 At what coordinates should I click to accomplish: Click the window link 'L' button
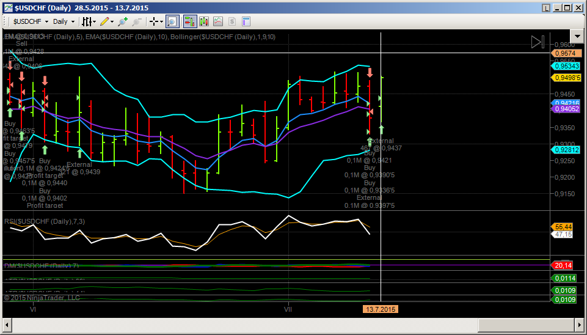tap(547, 8)
